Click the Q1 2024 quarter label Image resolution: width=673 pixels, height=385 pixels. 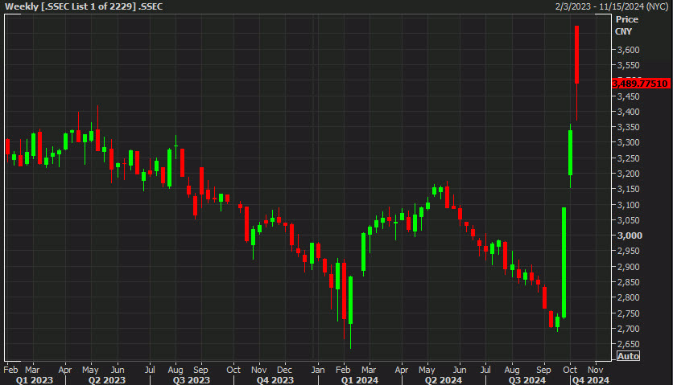click(360, 380)
